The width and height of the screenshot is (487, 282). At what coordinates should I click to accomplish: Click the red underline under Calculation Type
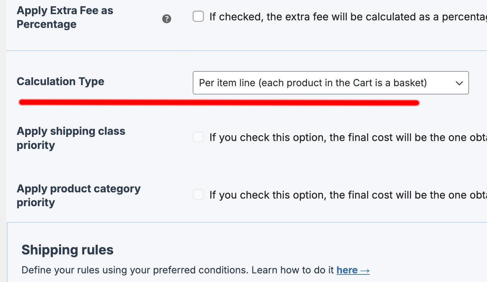[219, 102]
